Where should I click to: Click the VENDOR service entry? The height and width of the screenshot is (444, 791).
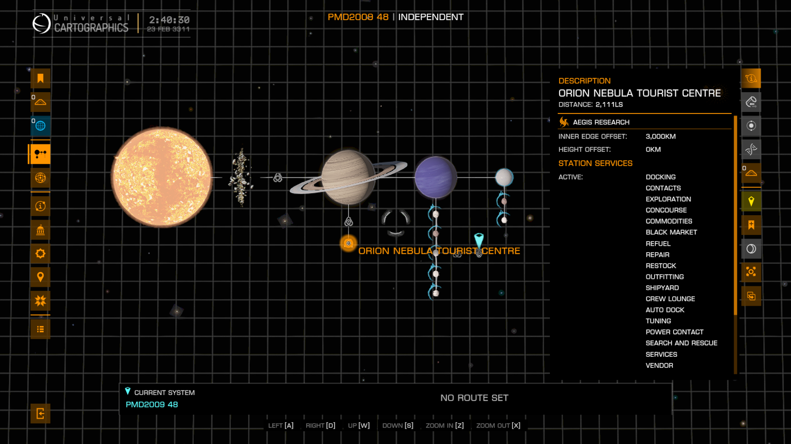pos(659,365)
